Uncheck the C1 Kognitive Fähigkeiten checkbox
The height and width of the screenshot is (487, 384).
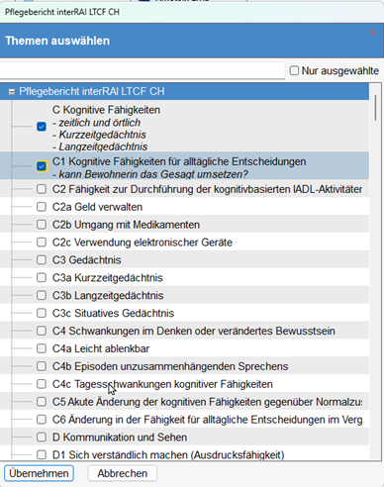pos(42,166)
